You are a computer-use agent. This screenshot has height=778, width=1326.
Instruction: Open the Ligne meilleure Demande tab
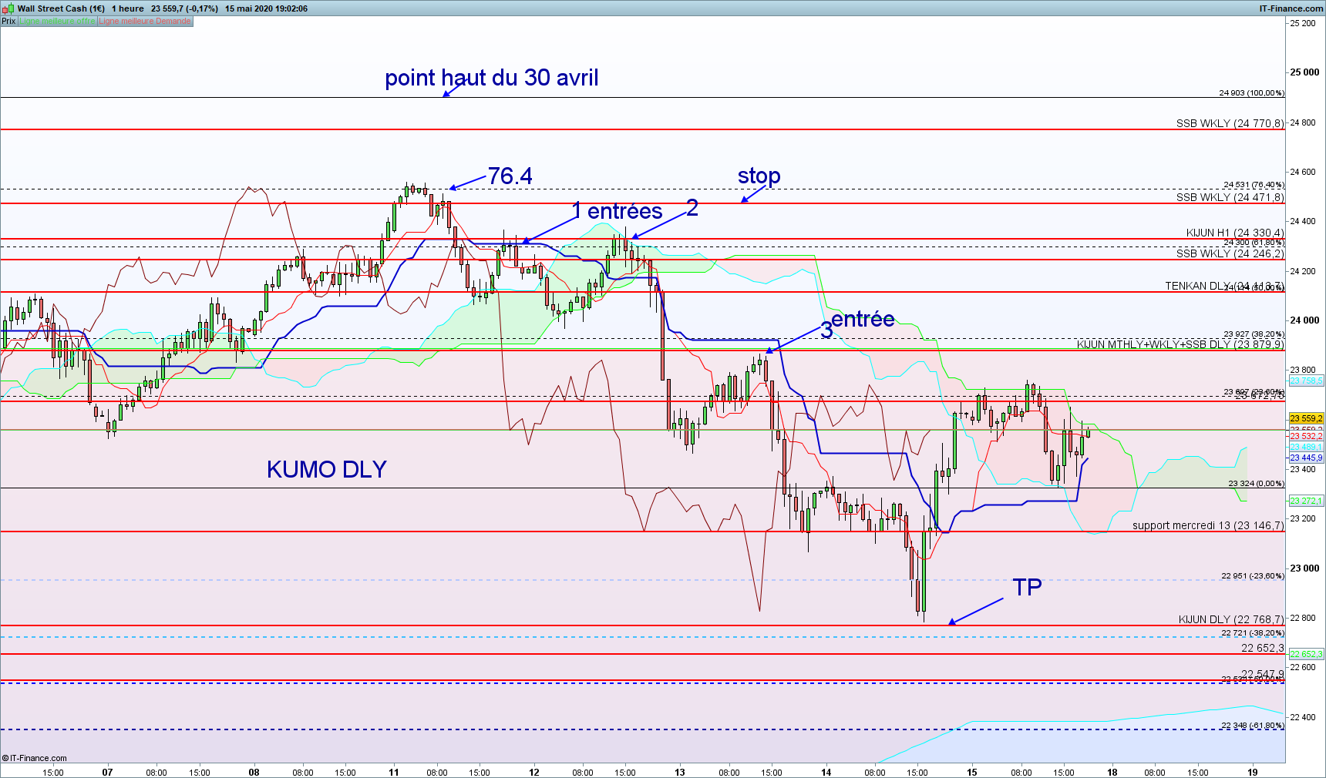[145, 21]
